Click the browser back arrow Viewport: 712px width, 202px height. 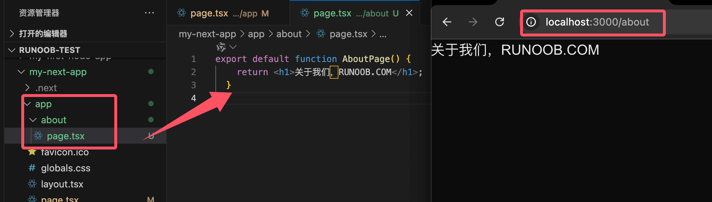coord(447,22)
